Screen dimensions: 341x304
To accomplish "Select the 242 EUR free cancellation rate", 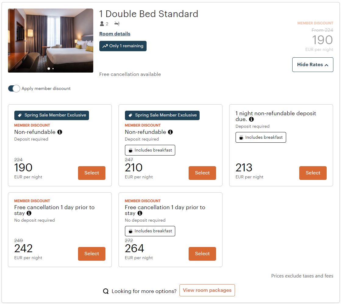I will (92, 254).
